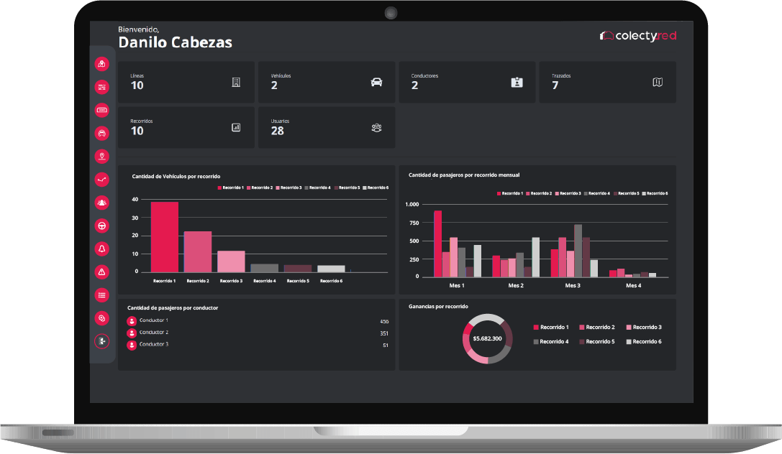Open the Usuarios summary card
This screenshot has height=454, width=782.
[x=326, y=128]
